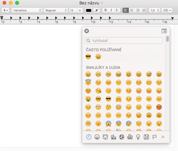
Task: Toggle underline text formatting
Action: tap(117, 10)
